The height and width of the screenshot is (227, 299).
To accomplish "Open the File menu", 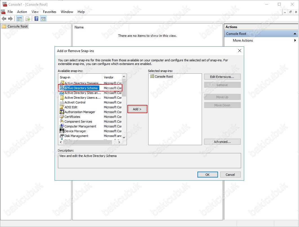I will click(10, 12).
